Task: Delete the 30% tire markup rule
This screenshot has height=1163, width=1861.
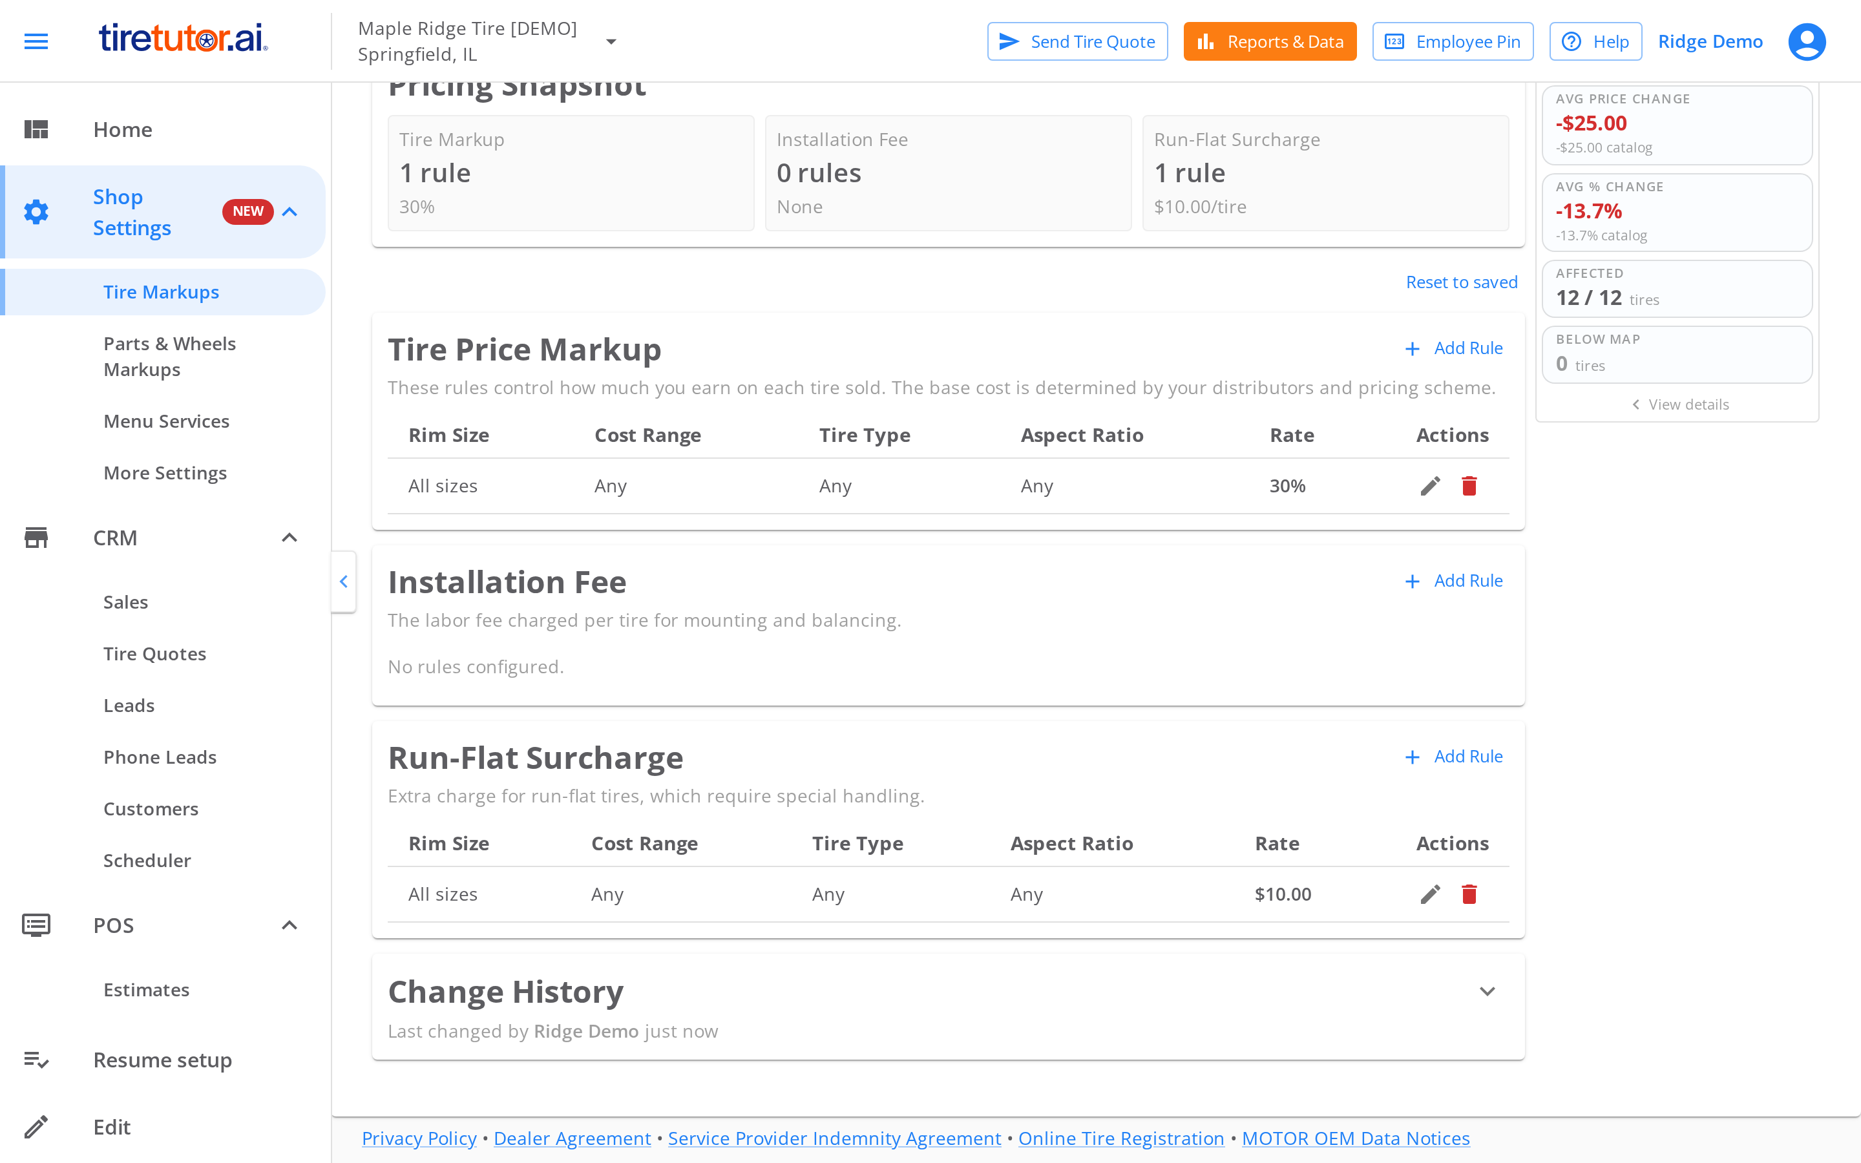Action: point(1469,486)
